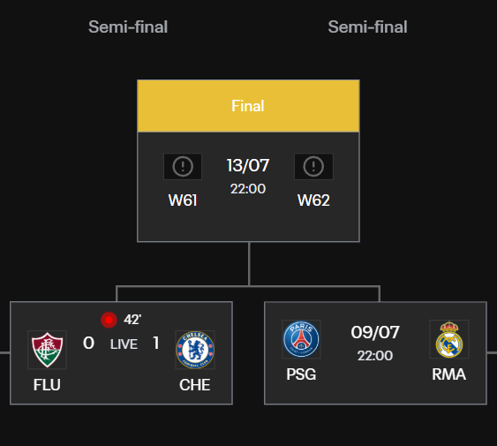Viewport: 497px width, 446px height.
Task: Open the yellow Final header
Action: click(248, 106)
